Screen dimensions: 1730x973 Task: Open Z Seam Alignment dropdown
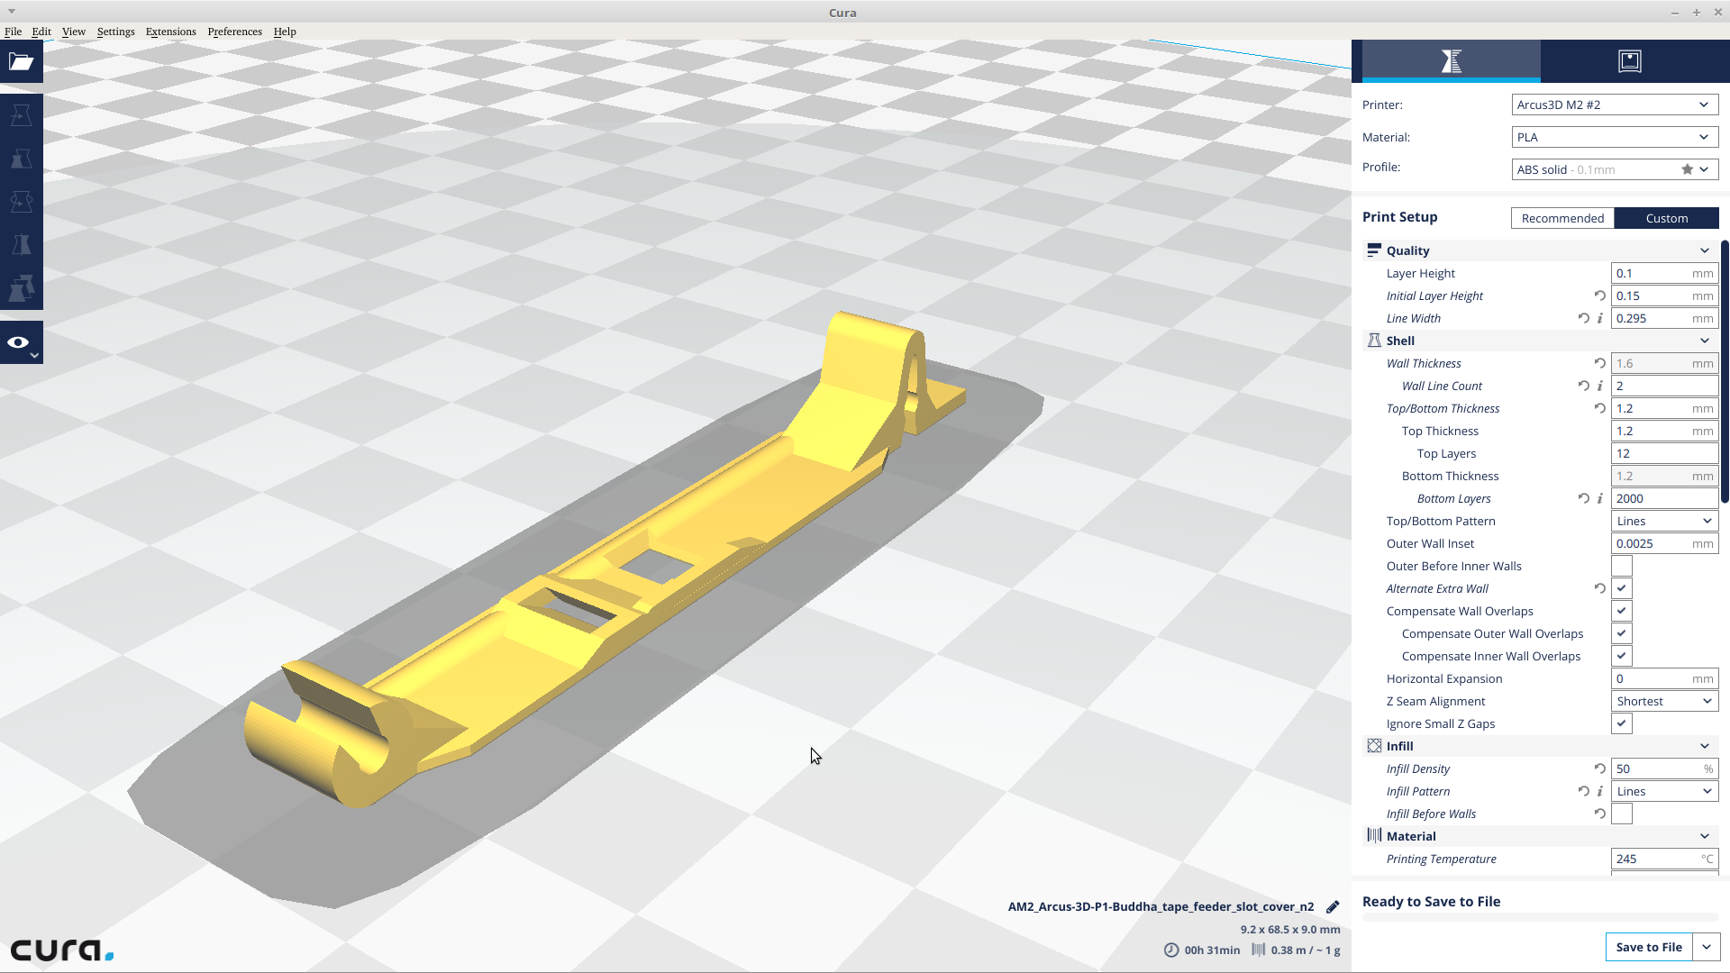(1664, 701)
